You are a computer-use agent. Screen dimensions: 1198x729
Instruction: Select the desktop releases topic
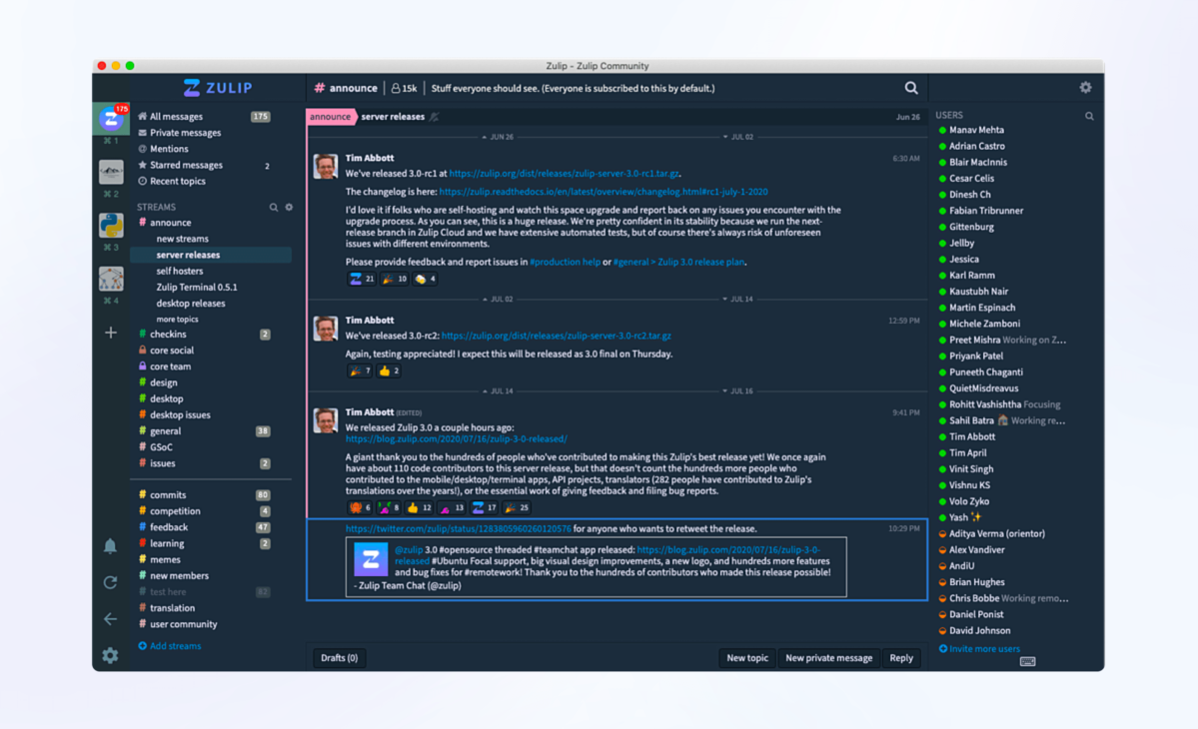pos(190,303)
